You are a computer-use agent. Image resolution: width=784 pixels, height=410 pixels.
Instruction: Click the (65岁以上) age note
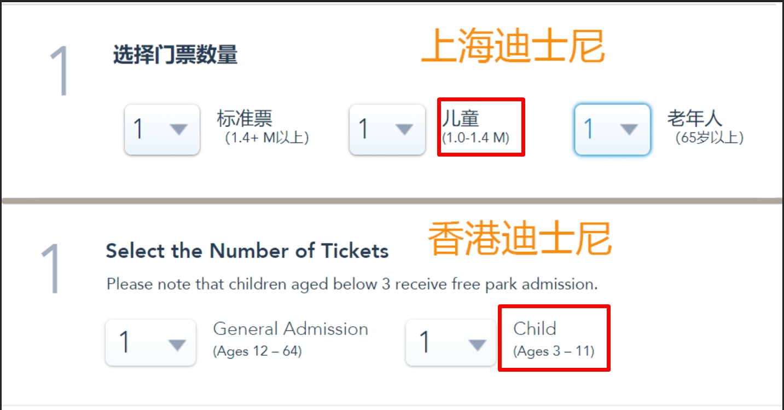(710, 137)
